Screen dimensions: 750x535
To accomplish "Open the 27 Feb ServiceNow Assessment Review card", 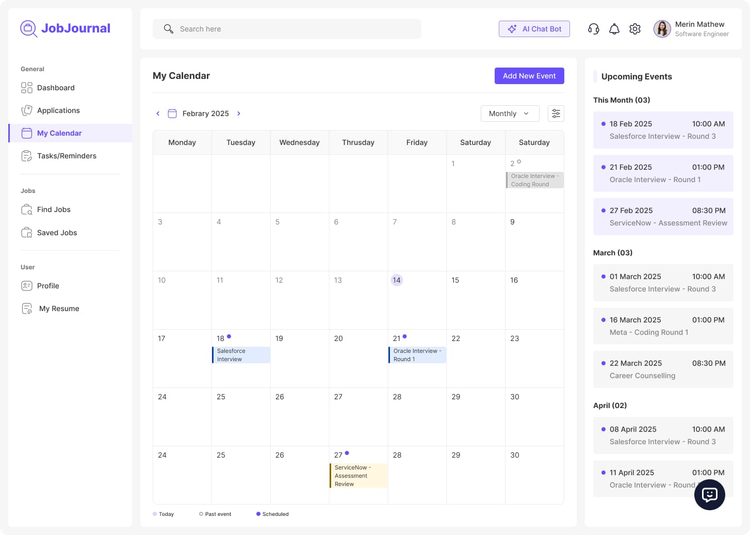I will pyautogui.click(x=663, y=217).
